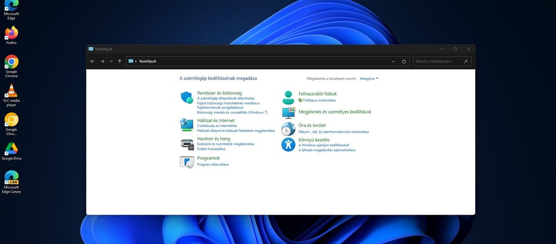Open the Program eltávolítása link

[x=213, y=164]
